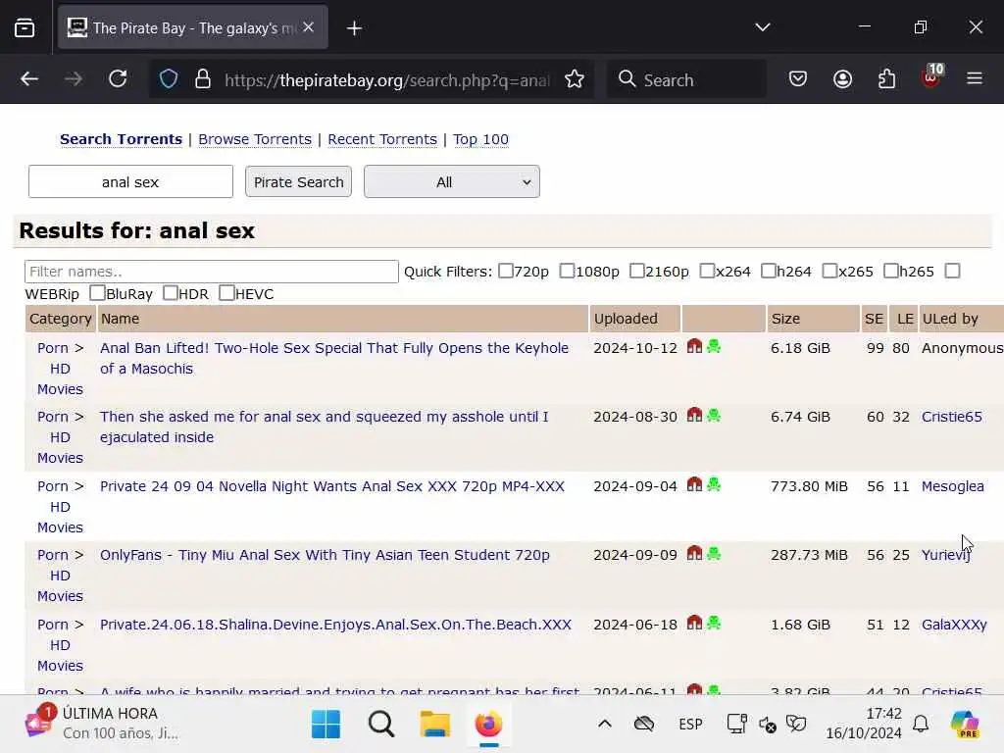
Task: Show site security info via padlock
Action: coord(203,79)
